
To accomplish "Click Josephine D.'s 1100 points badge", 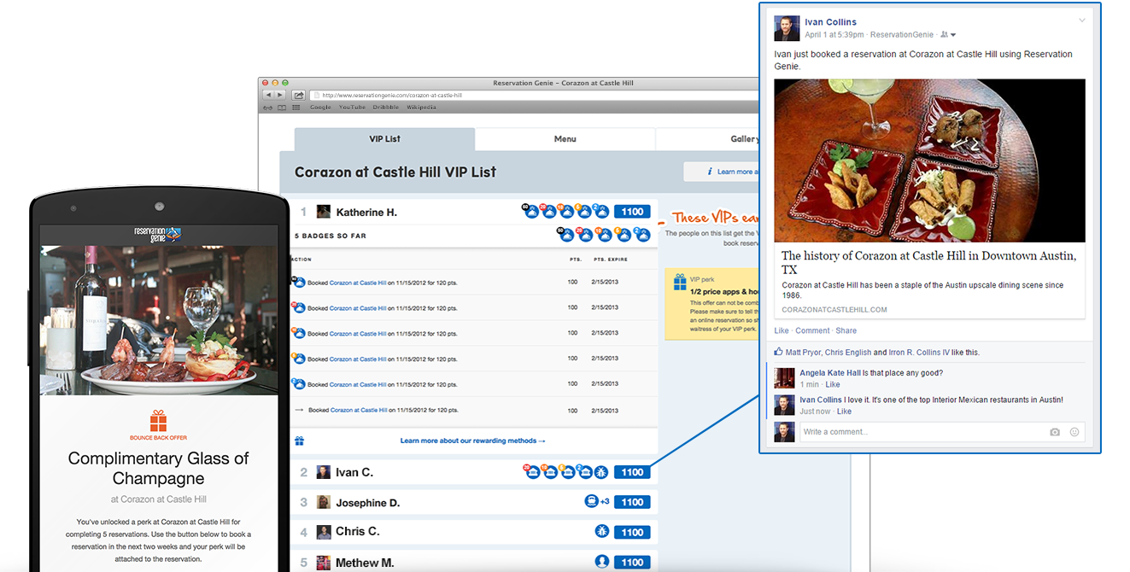I will pyautogui.click(x=632, y=502).
